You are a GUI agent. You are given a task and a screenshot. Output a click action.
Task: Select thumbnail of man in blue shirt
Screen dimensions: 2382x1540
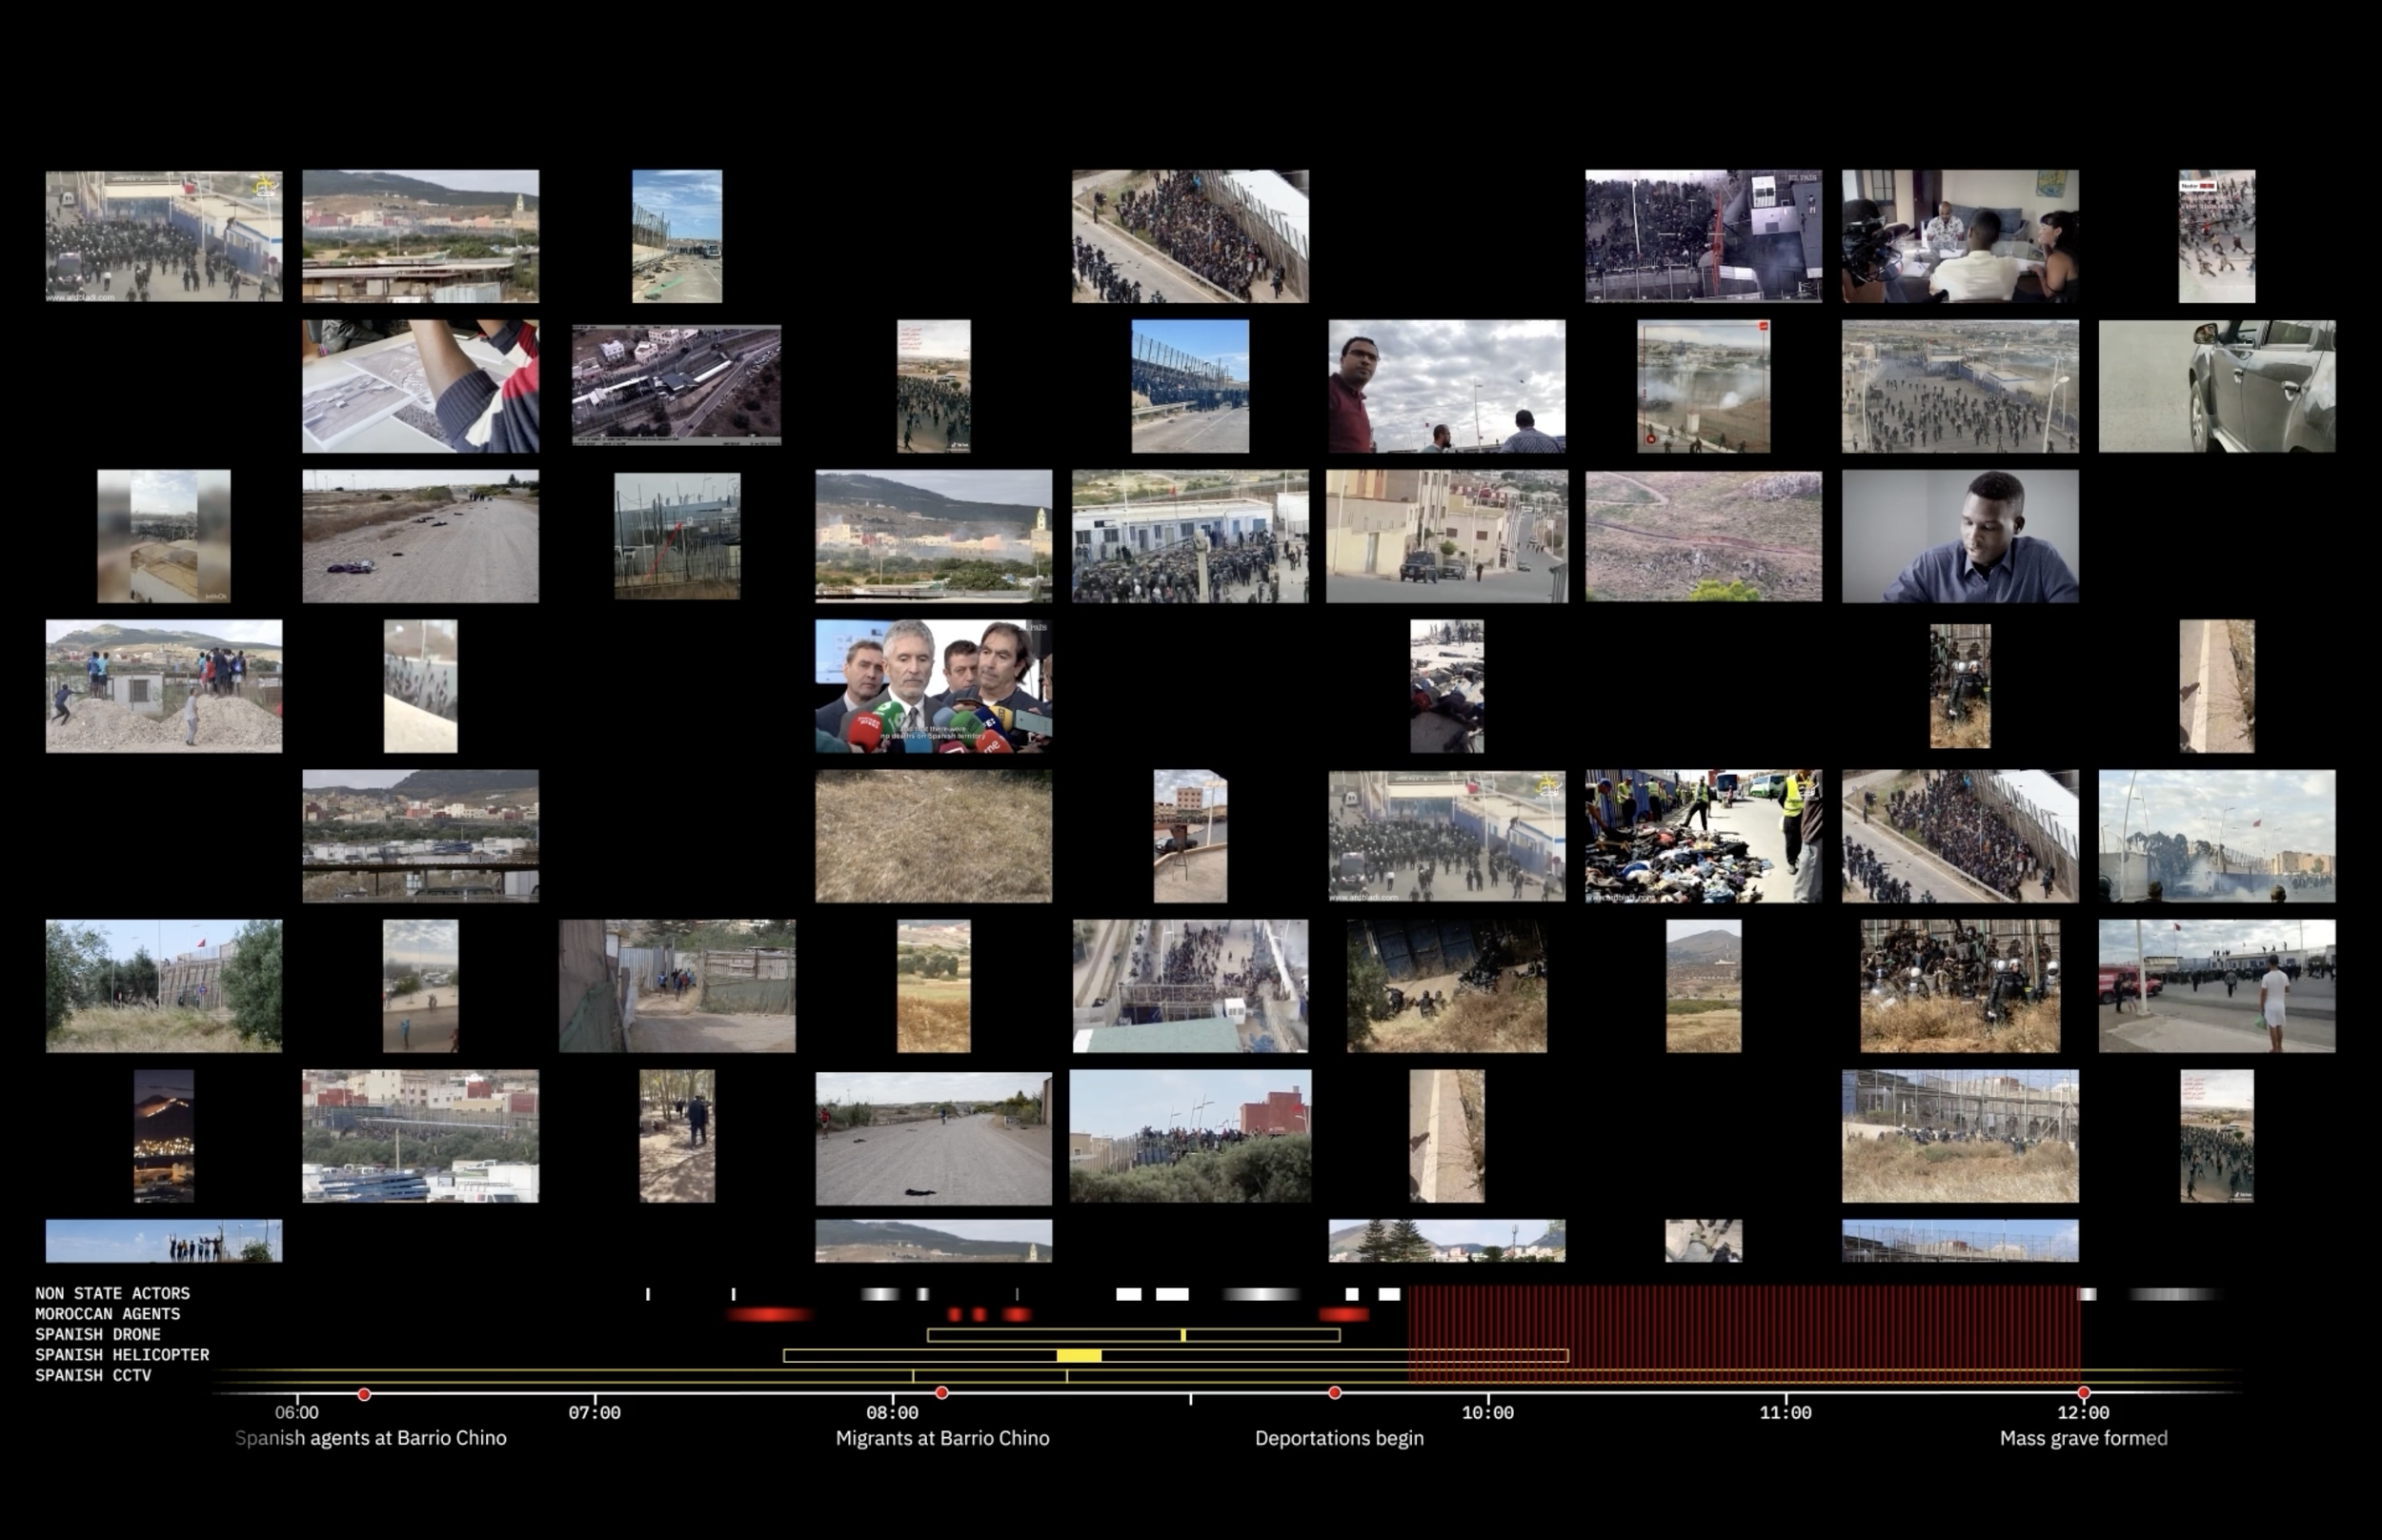click(1959, 536)
